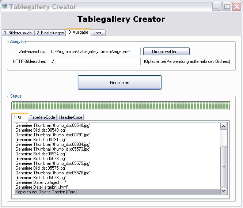Select log line "Generiere Bild 'dsc05573.jpg'"
243x208 pixels.
(117, 159)
